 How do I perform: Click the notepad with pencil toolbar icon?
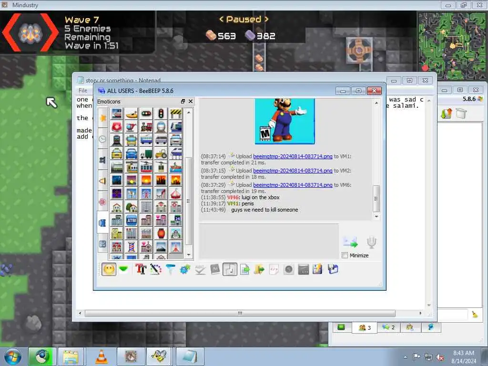click(x=318, y=269)
